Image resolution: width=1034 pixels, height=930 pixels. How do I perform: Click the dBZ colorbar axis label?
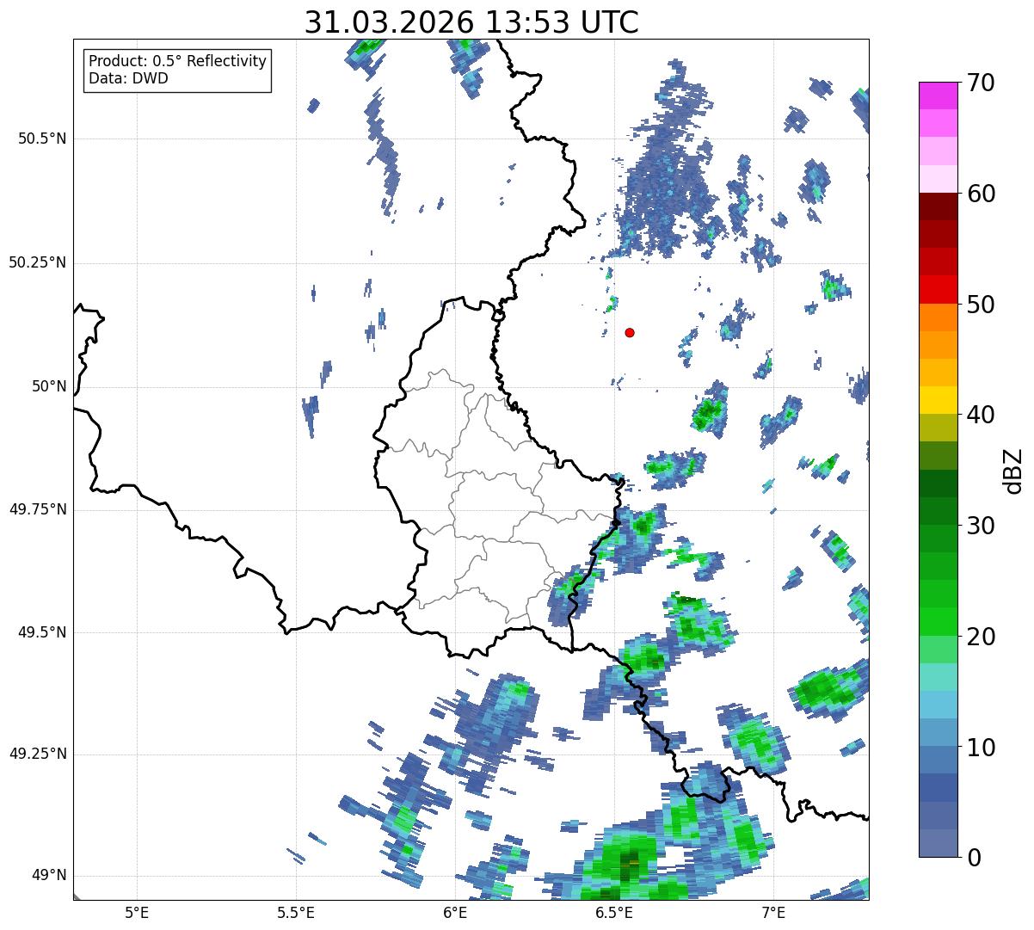pos(1013,470)
